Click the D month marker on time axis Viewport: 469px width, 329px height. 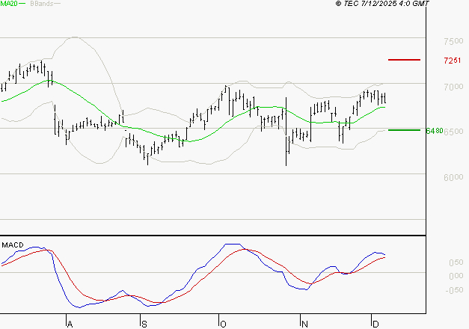point(375,325)
